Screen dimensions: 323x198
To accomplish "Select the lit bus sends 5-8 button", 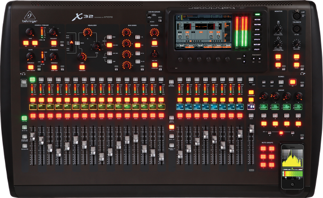I will [137, 45].
